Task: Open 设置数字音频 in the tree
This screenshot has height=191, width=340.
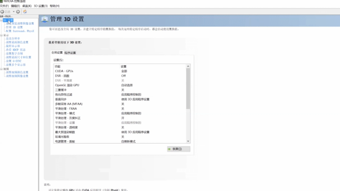Action: (x=15, y=53)
